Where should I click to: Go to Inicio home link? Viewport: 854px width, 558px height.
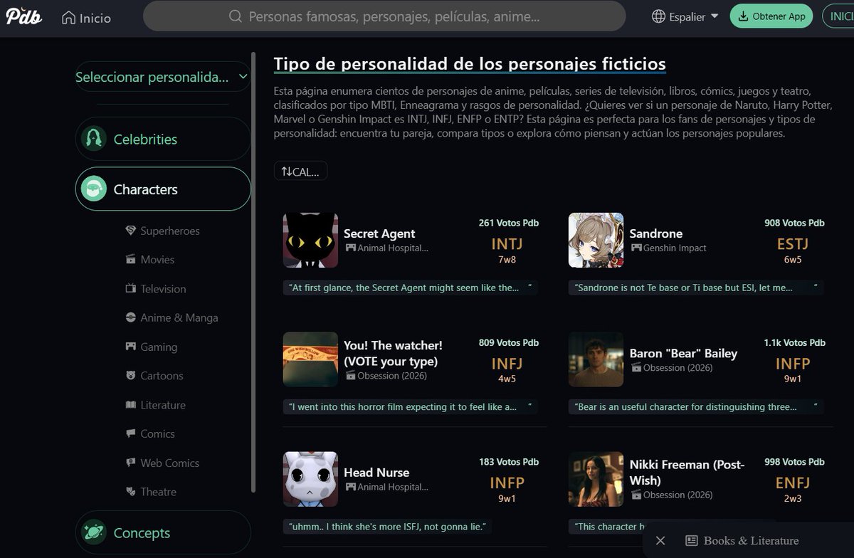(x=86, y=18)
